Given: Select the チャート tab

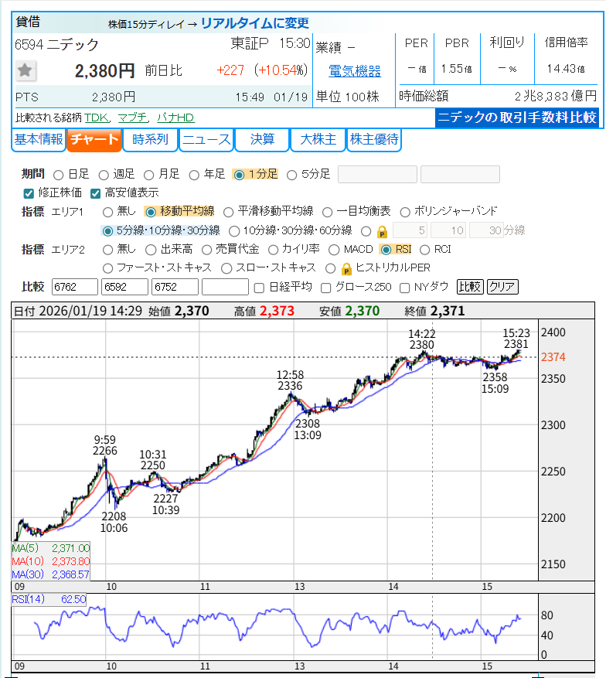Looking at the screenshot, I should pyautogui.click(x=94, y=140).
